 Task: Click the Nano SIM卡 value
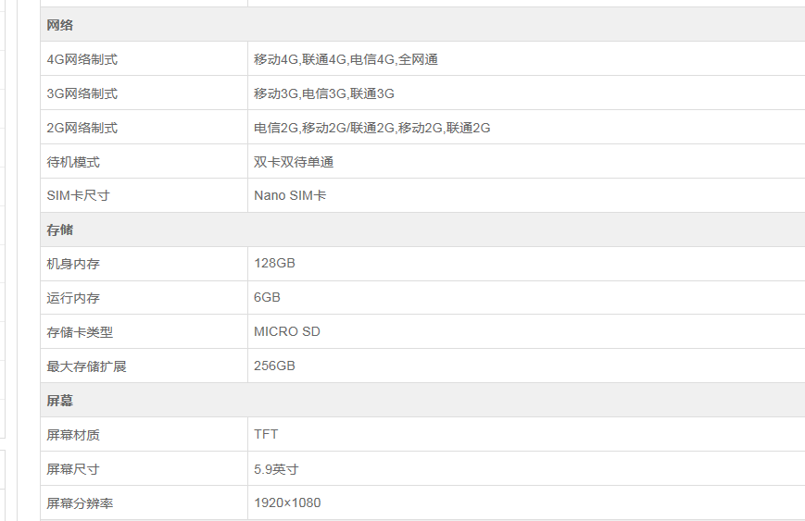click(290, 196)
